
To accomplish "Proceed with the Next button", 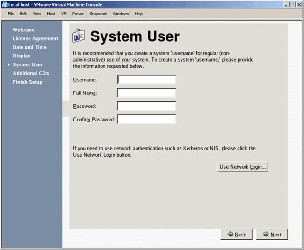I will (x=272, y=234).
